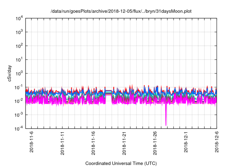239x167 pixels.
Task: Select the 10^2 y-axis tick label
Action: pos(19,46)
